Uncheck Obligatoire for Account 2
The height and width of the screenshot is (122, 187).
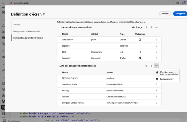(140, 58)
